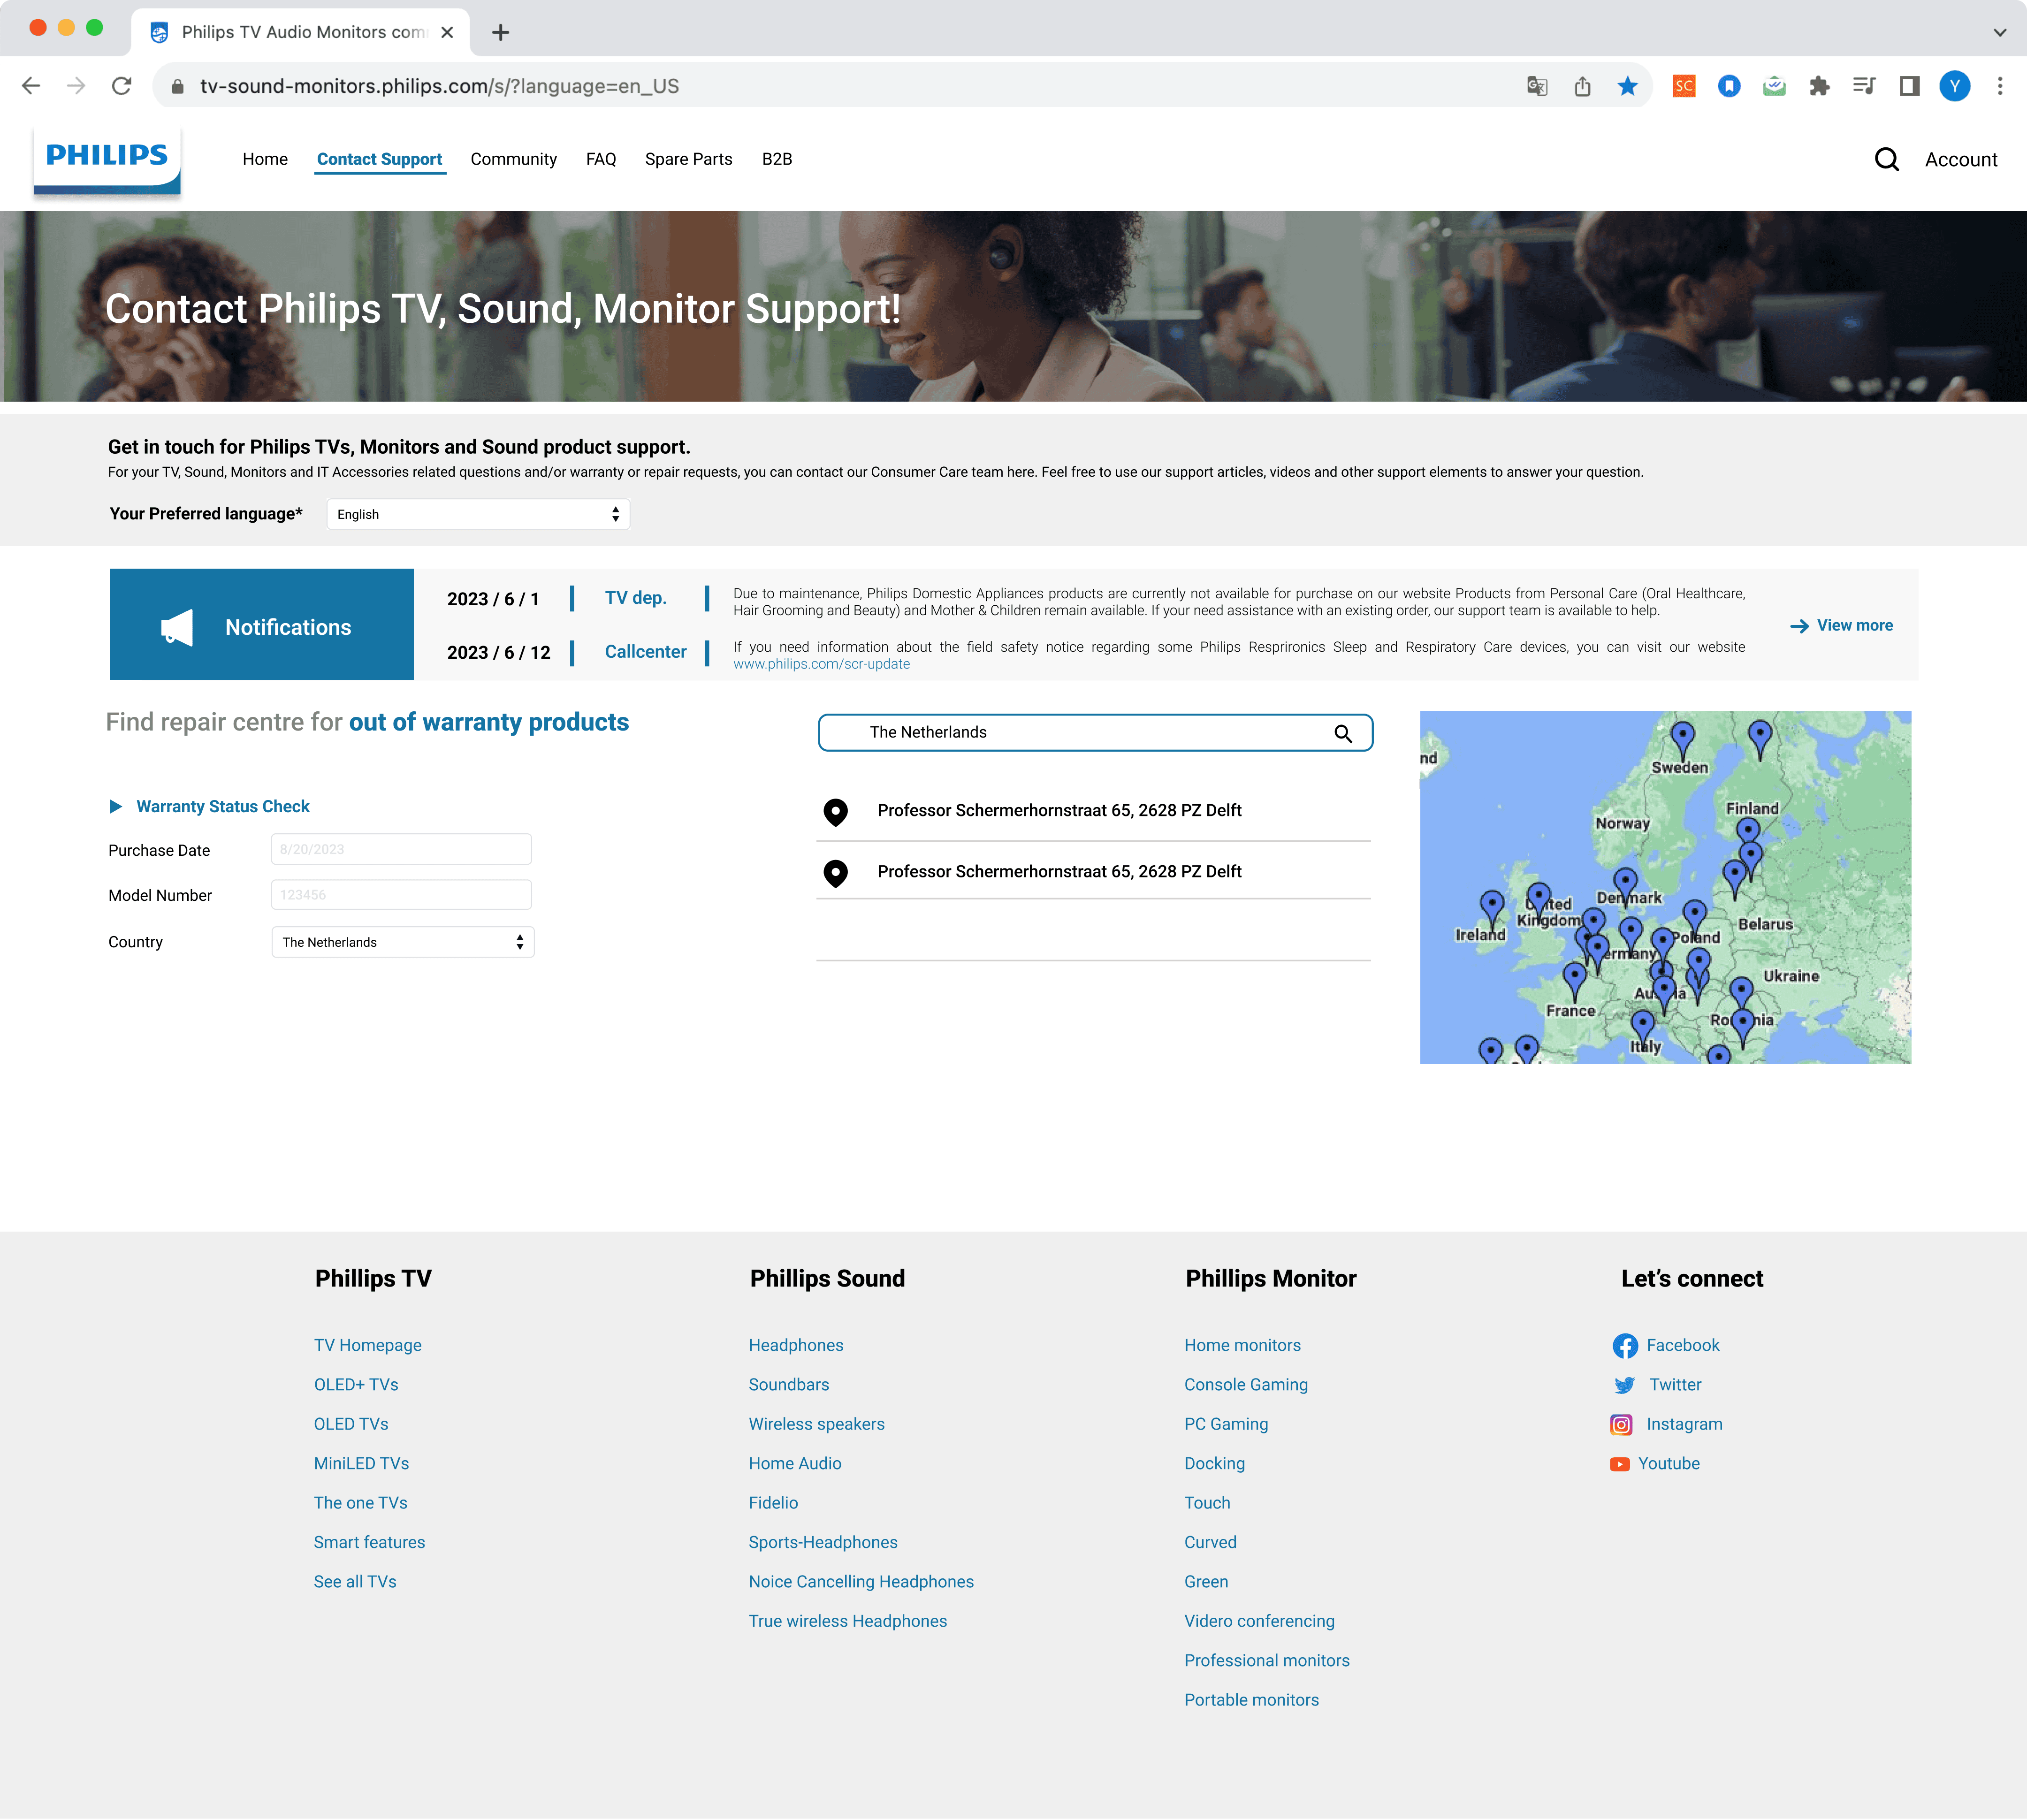Open the Country dropdown
Viewport: 2027px width, 1820px height.
402,942
